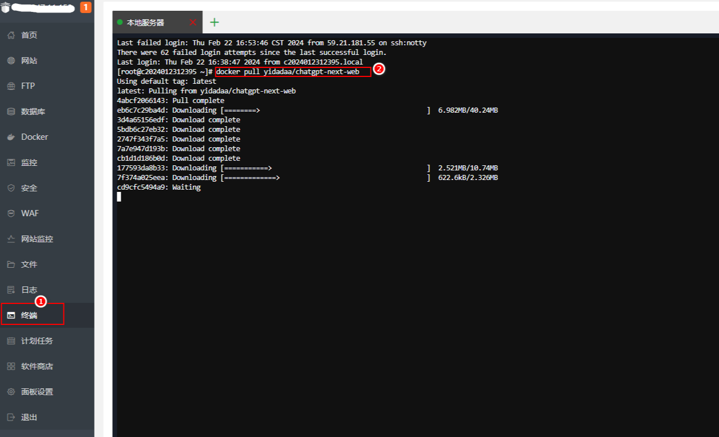Open the 日志 menu label
The image size is (719, 437).
(29, 290)
